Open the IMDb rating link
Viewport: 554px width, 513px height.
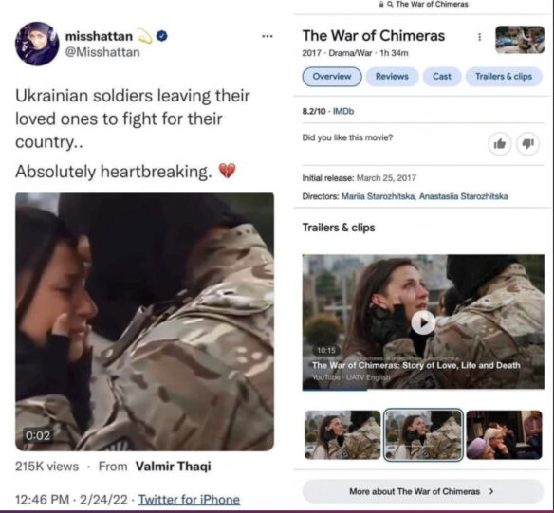343,111
